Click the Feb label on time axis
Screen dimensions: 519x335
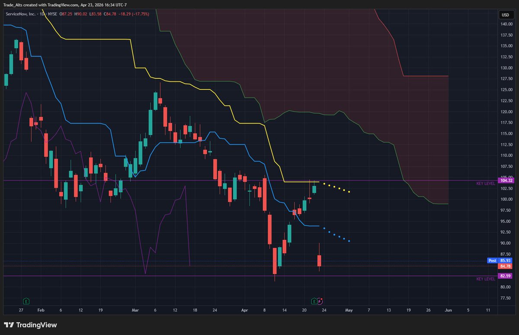pyautogui.click(x=41, y=310)
